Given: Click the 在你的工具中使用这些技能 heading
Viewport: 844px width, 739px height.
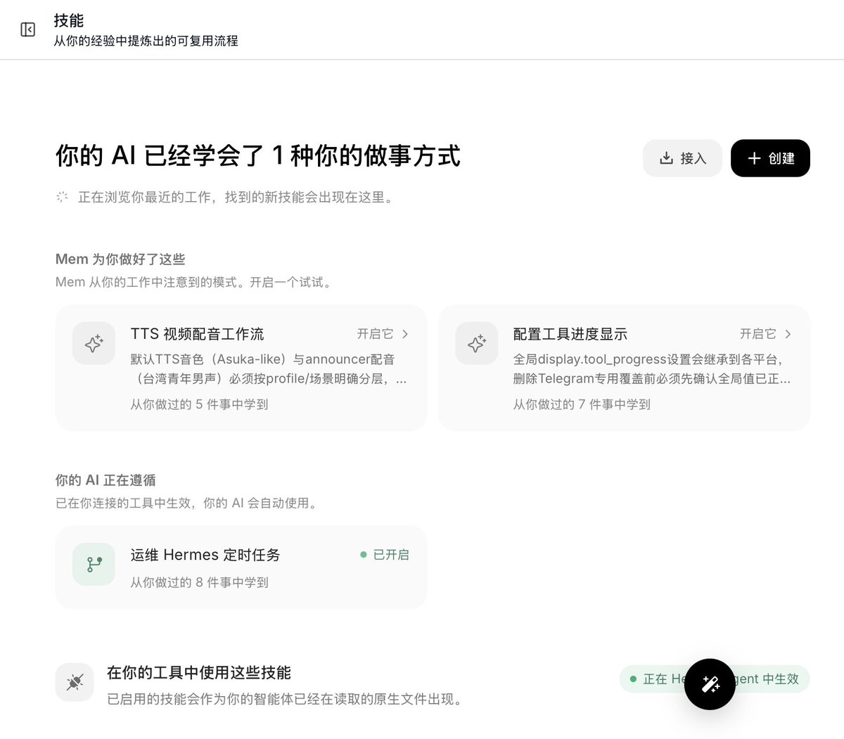Looking at the screenshot, I should [x=199, y=673].
